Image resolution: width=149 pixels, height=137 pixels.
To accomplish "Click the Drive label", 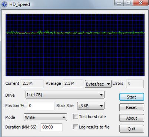I will (x=10, y=95).
